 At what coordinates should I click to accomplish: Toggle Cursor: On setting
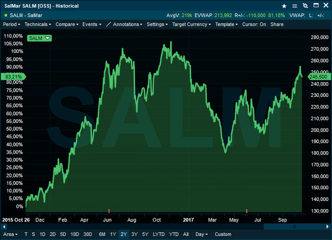(x=254, y=24)
